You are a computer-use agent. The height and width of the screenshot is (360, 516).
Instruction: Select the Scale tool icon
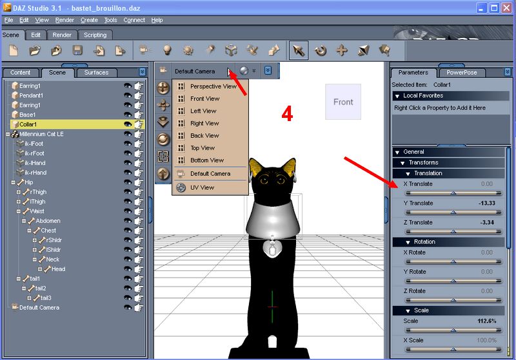click(x=363, y=51)
